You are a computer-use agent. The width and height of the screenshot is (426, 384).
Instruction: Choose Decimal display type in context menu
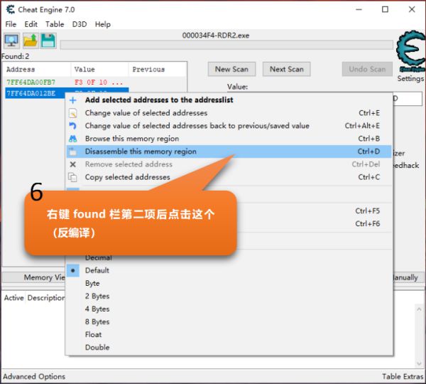pyautogui.click(x=99, y=257)
